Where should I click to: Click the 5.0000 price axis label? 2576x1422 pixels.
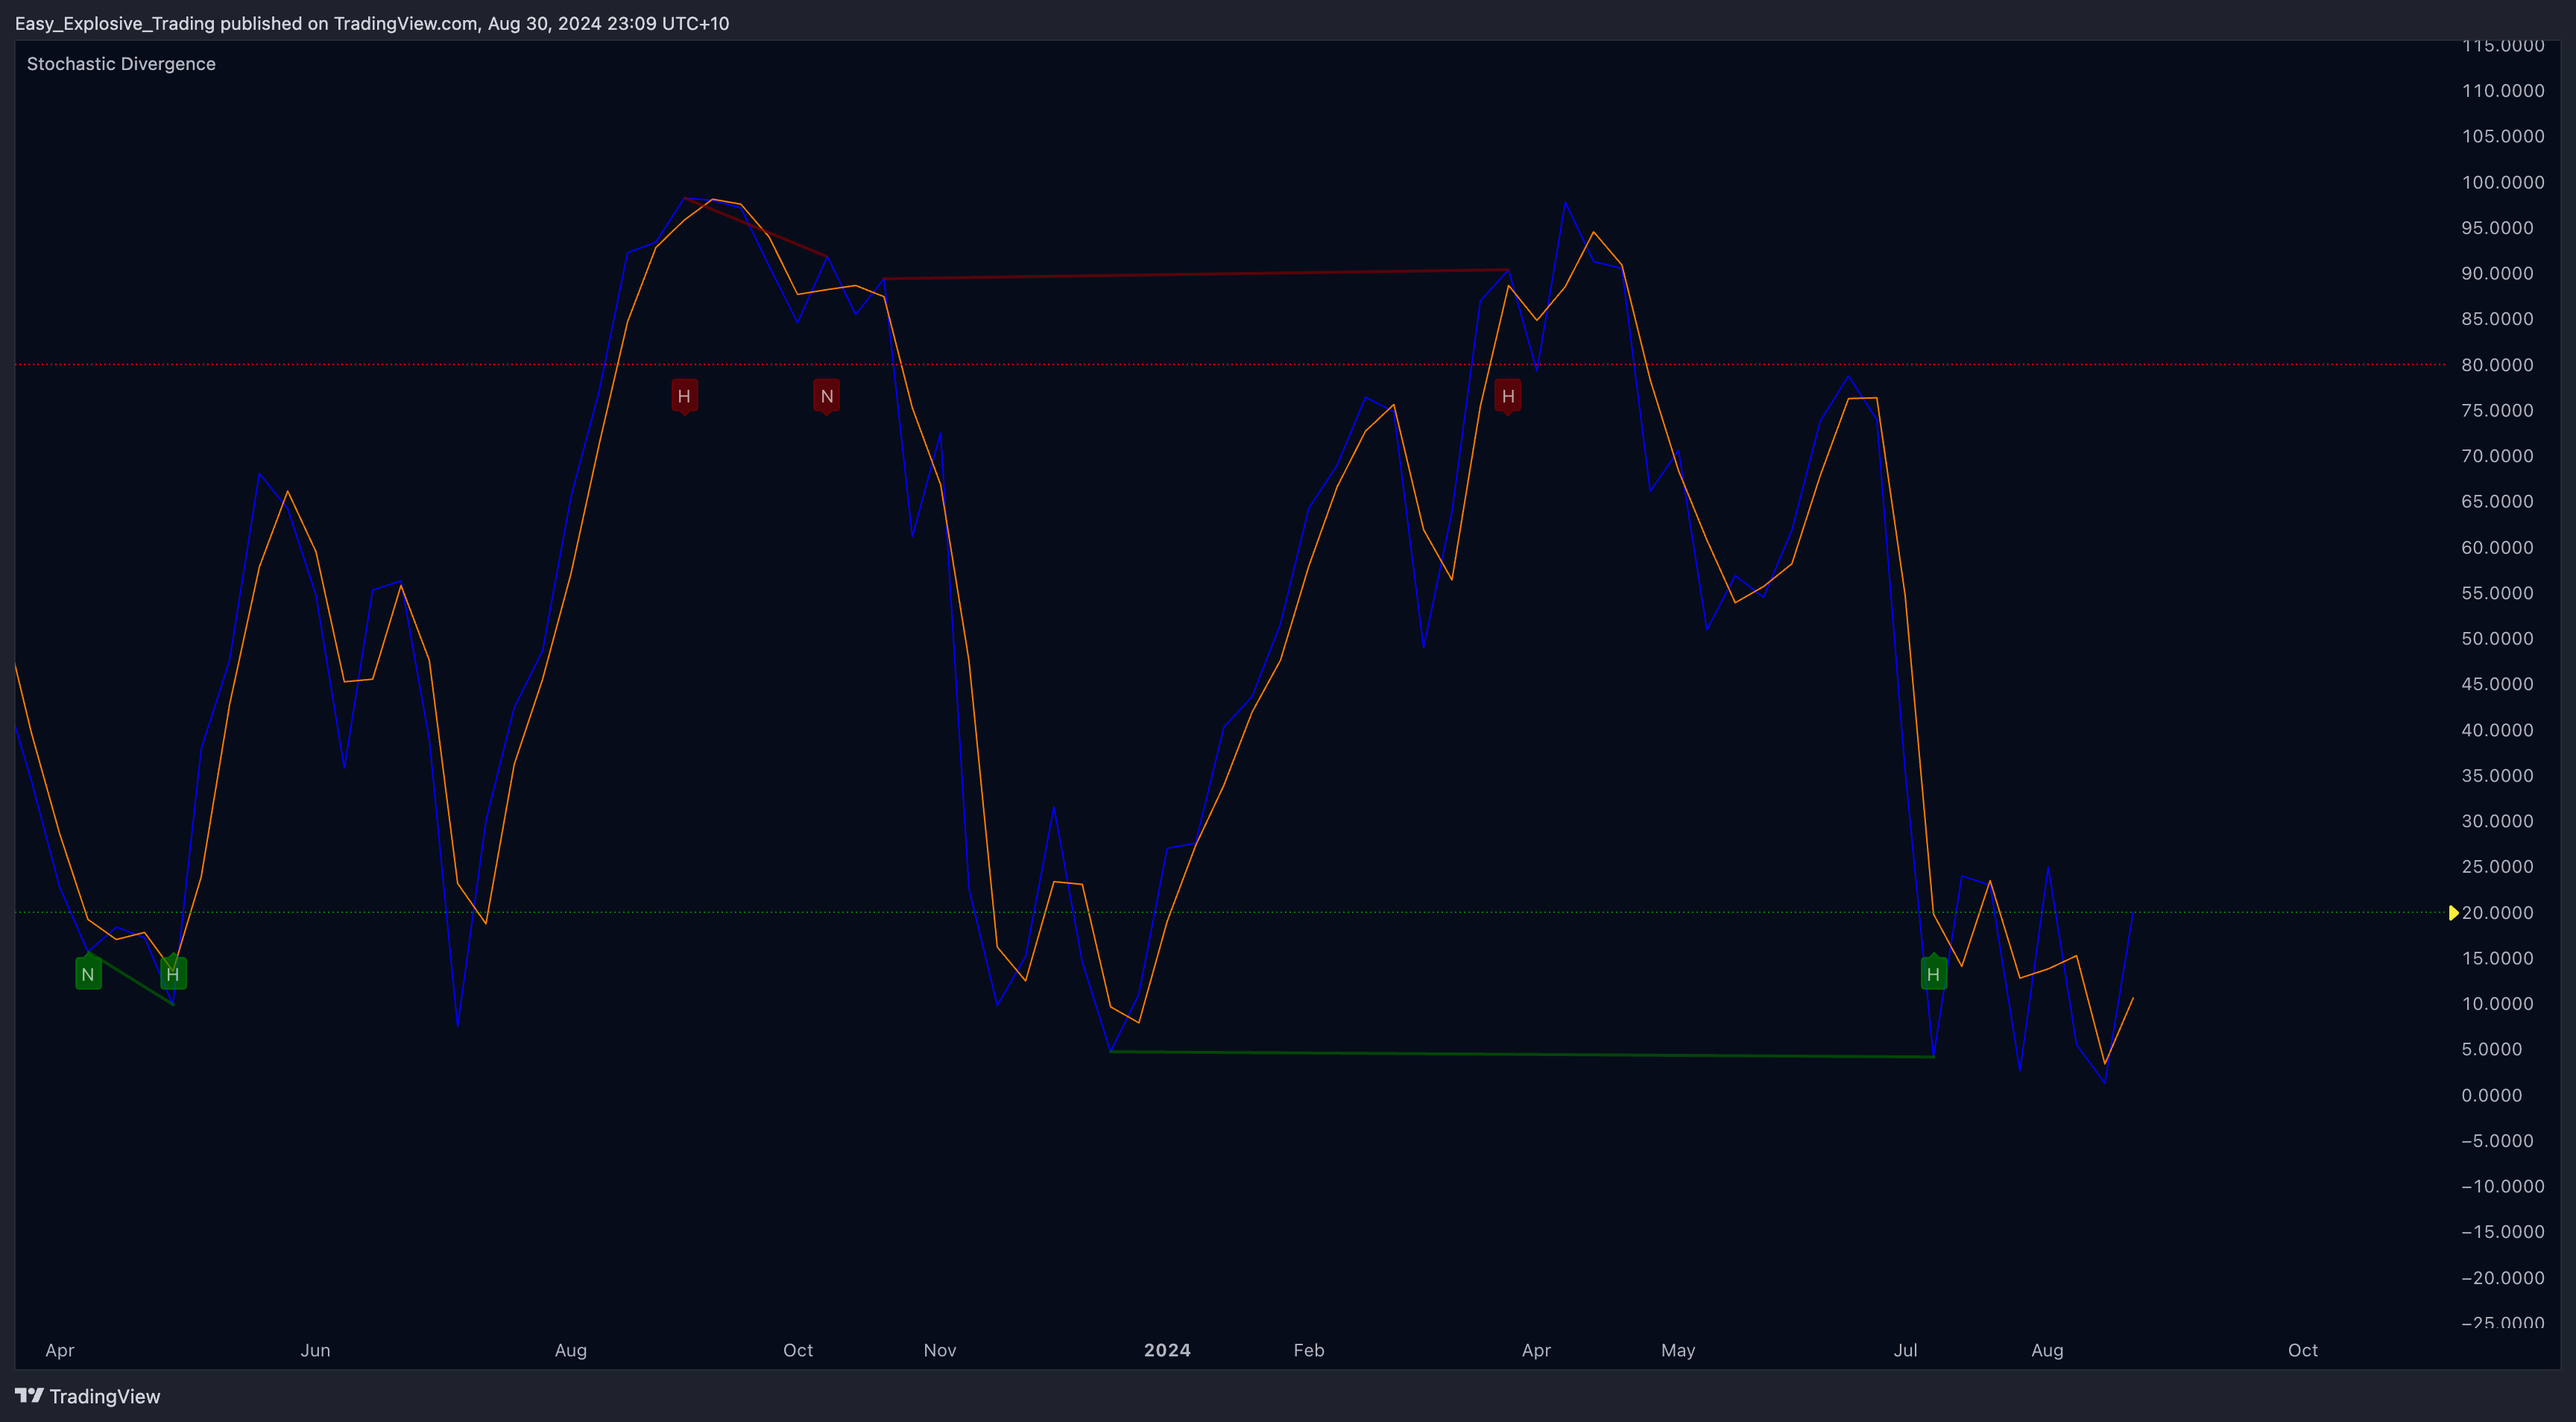pos(2492,1049)
